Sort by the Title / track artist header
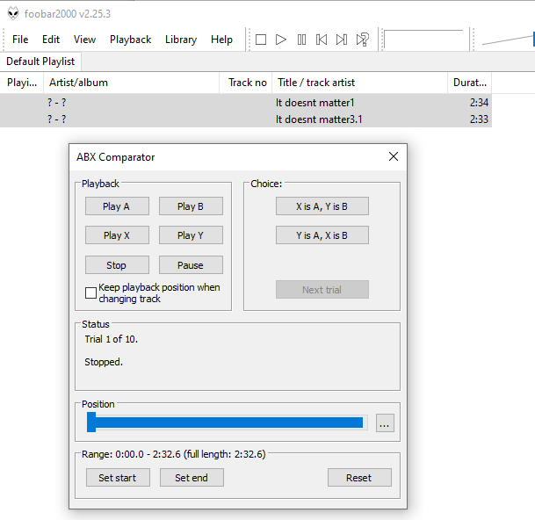The height and width of the screenshot is (520, 535). pos(359,83)
